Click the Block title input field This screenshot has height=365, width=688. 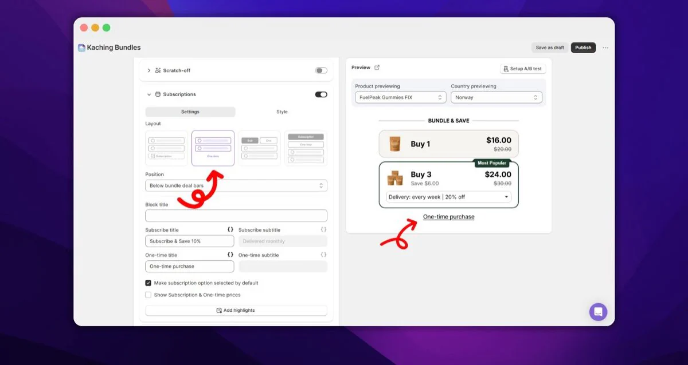tap(236, 216)
